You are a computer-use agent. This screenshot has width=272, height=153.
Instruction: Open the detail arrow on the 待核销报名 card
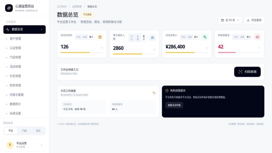click(259, 48)
